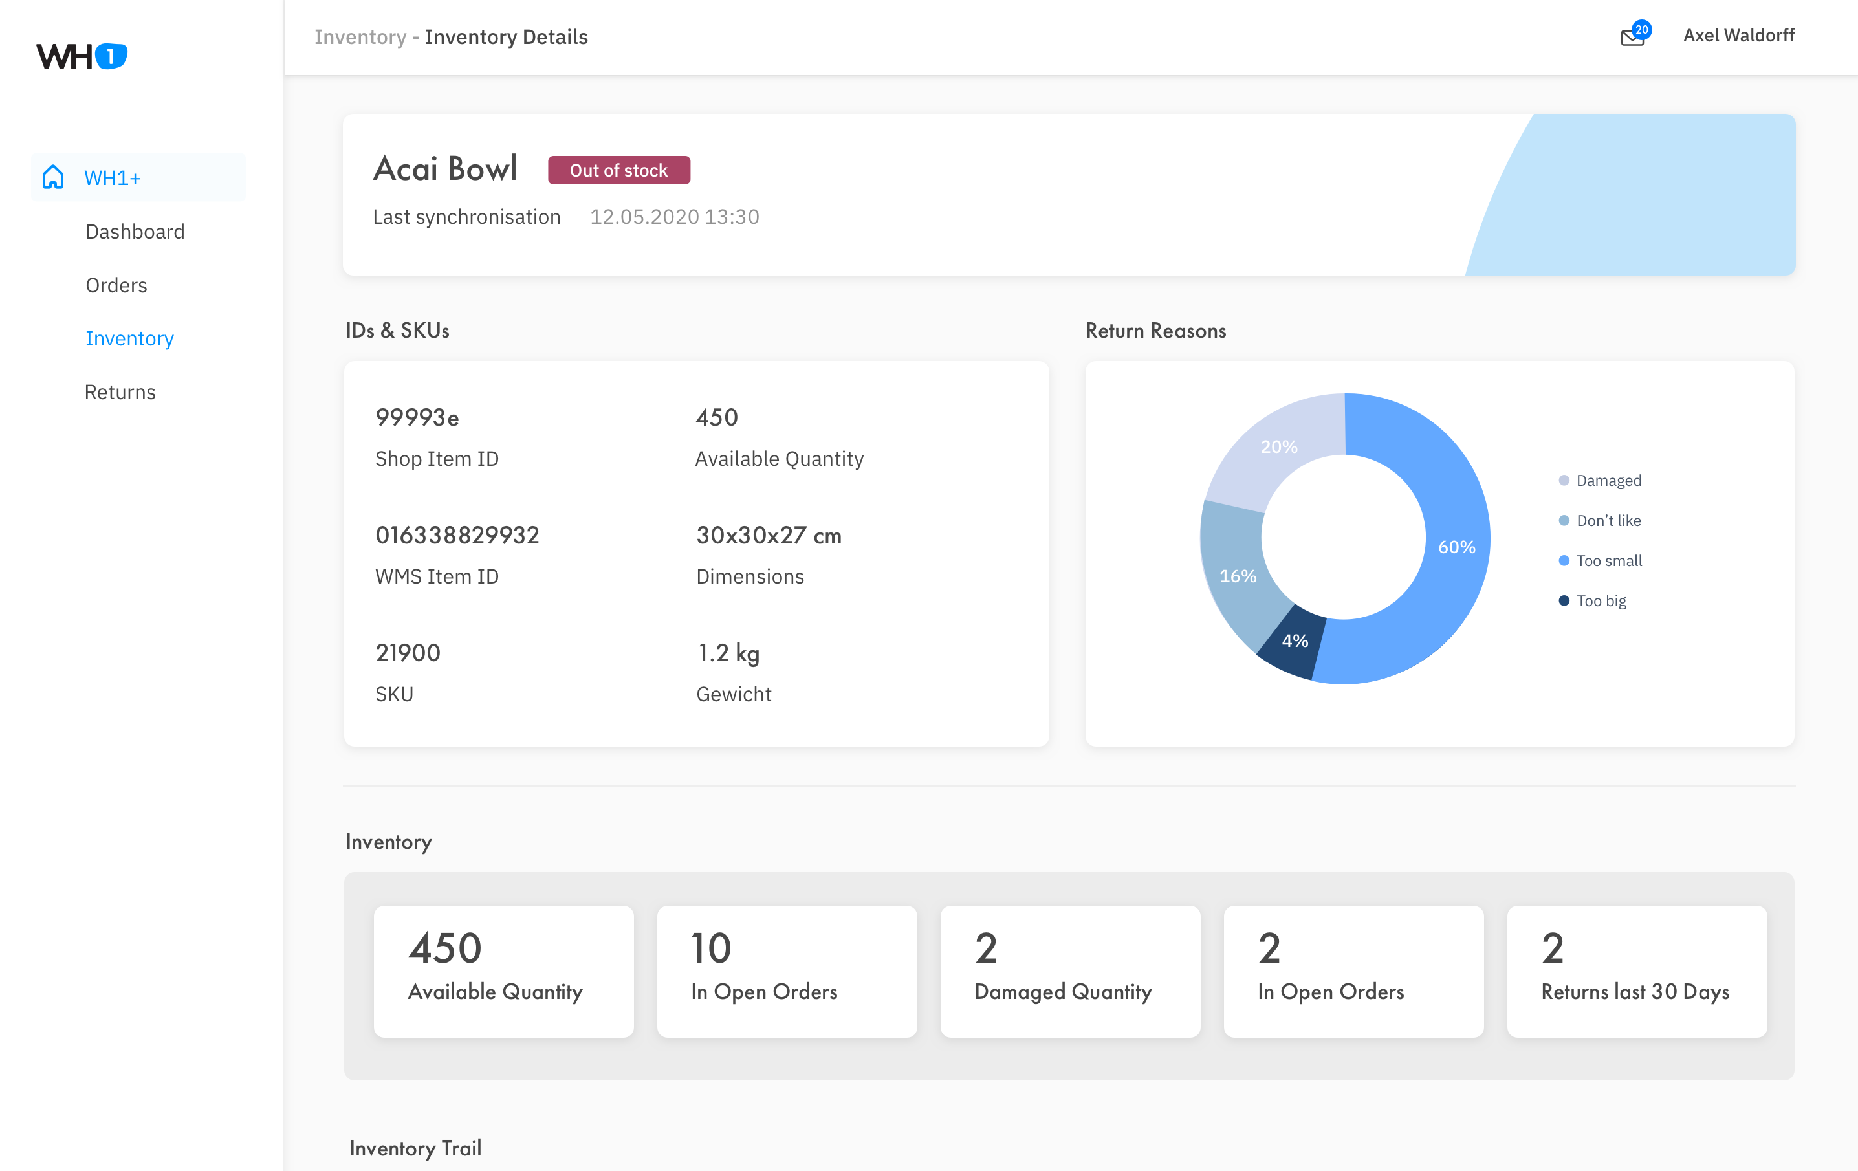The image size is (1858, 1171).
Task: Click the house icon beside WH1+
Action: pos(52,177)
